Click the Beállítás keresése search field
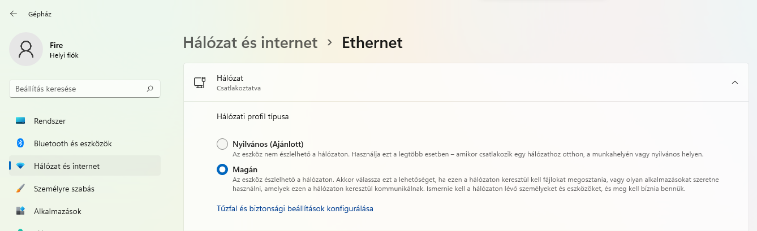The height and width of the screenshot is (231, 757). [85, 89]
